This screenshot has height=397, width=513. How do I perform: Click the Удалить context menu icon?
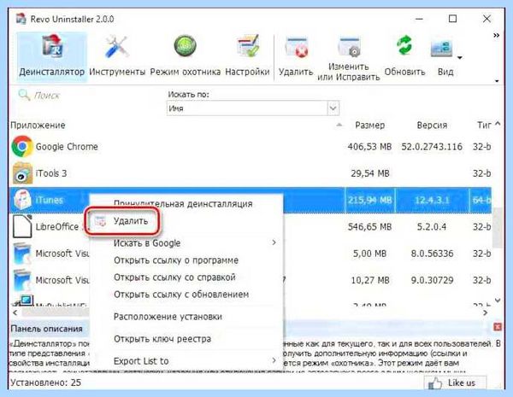click(x=100, y=221)
